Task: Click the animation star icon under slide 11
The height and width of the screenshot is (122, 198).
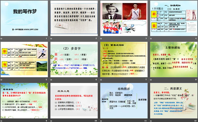Action: click(101, 121)
